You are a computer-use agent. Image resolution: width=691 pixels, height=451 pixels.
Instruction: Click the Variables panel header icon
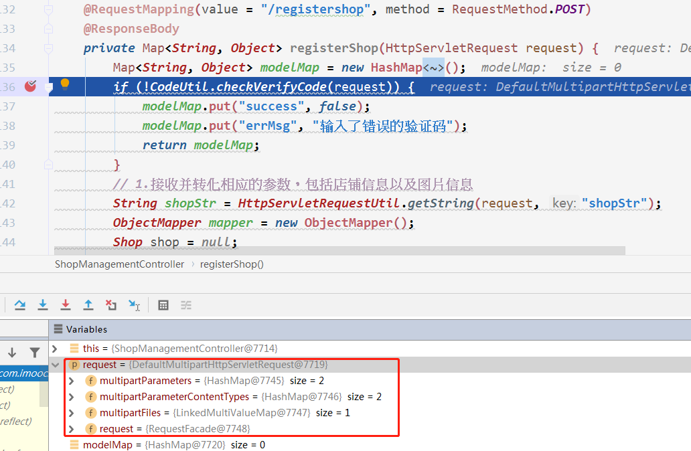coord(58,329)
